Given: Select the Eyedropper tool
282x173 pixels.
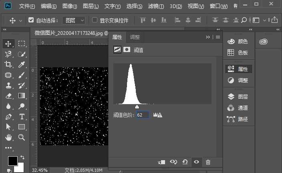Looking at the screenshot, I should (22, 64).
